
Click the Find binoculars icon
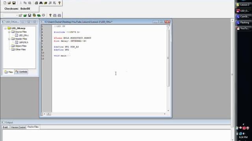click(x=41, y=3)
